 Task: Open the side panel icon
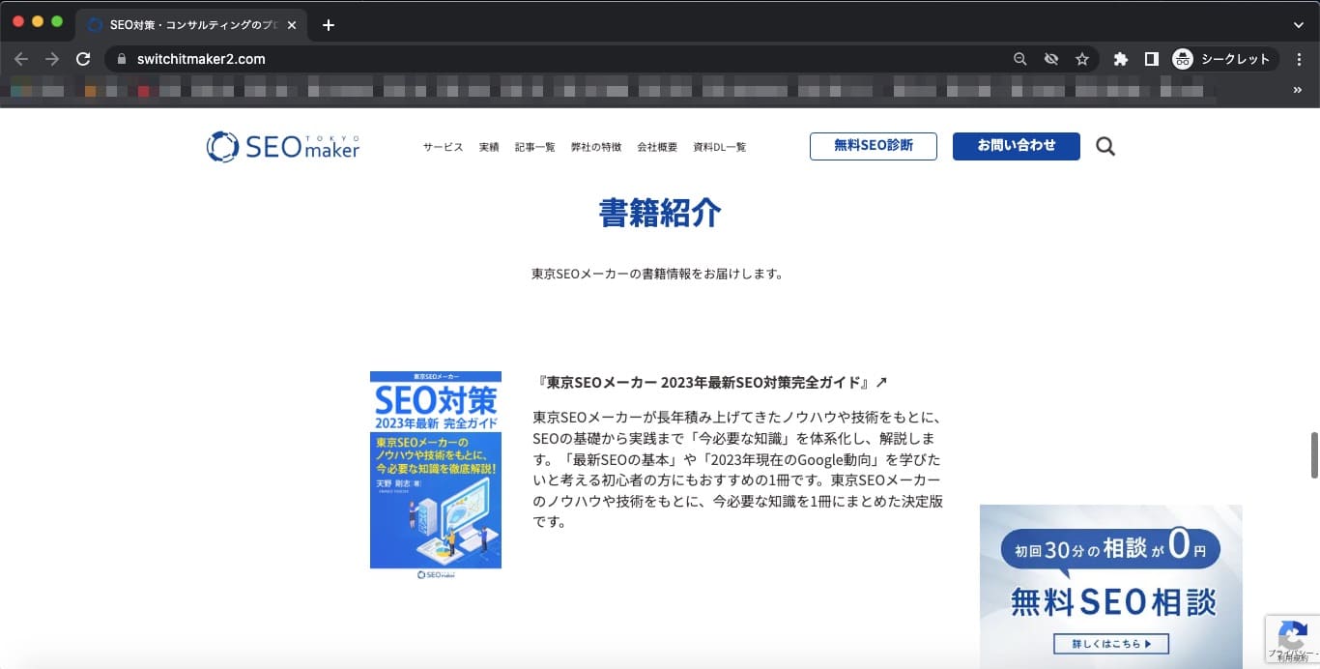click(1152, 59)
